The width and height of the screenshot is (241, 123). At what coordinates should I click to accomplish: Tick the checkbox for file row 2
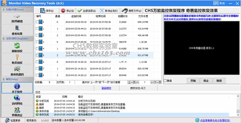[x=37, y=35]
